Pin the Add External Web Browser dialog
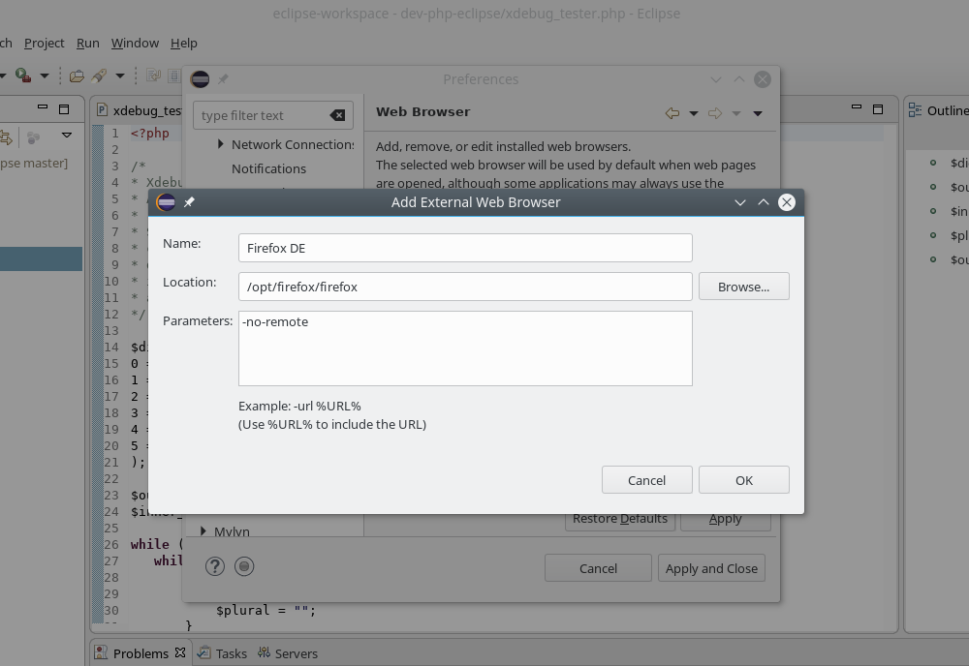Screen dimensions: 969x666 tap(189, 202)
